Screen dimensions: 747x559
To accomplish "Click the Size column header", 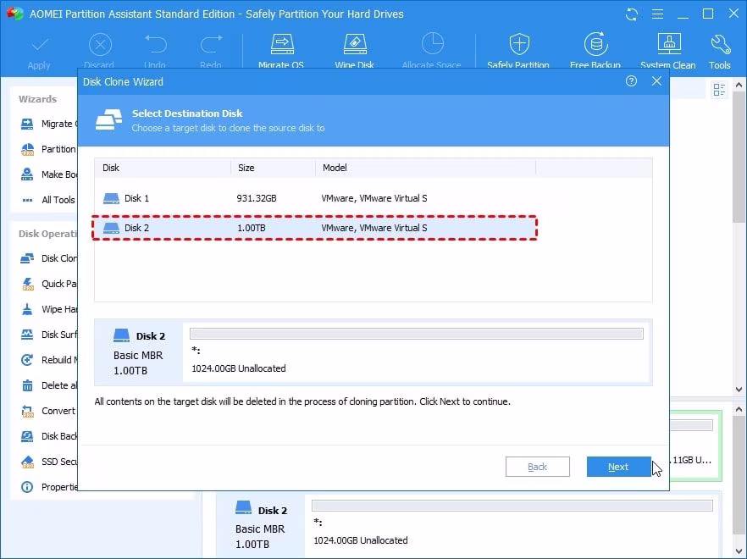I will [273, 168].
